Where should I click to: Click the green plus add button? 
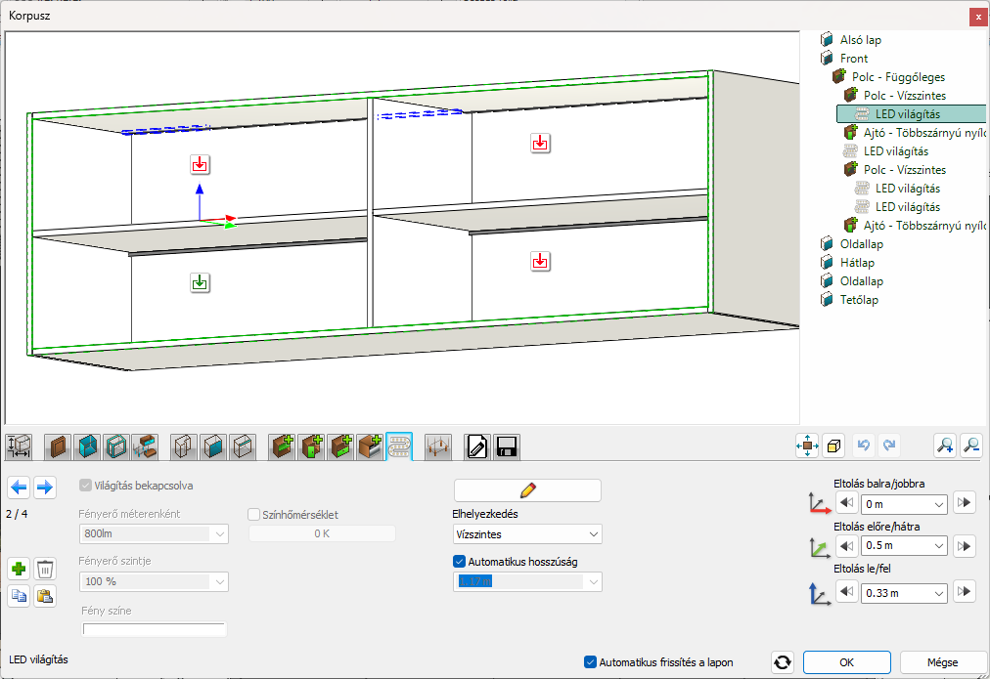(19, 569)
